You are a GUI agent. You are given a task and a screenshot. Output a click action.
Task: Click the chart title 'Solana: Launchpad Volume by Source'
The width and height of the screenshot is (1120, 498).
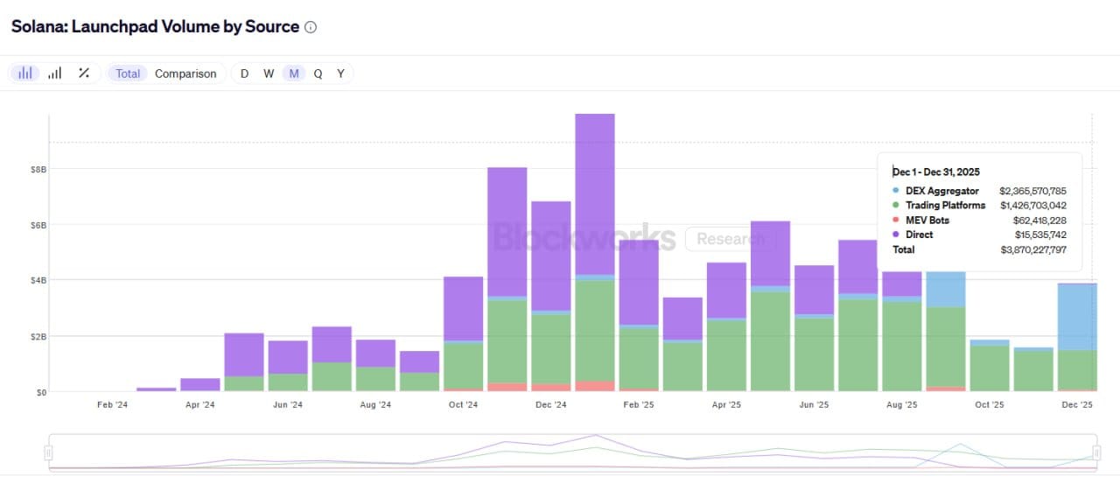click(155, 26)
